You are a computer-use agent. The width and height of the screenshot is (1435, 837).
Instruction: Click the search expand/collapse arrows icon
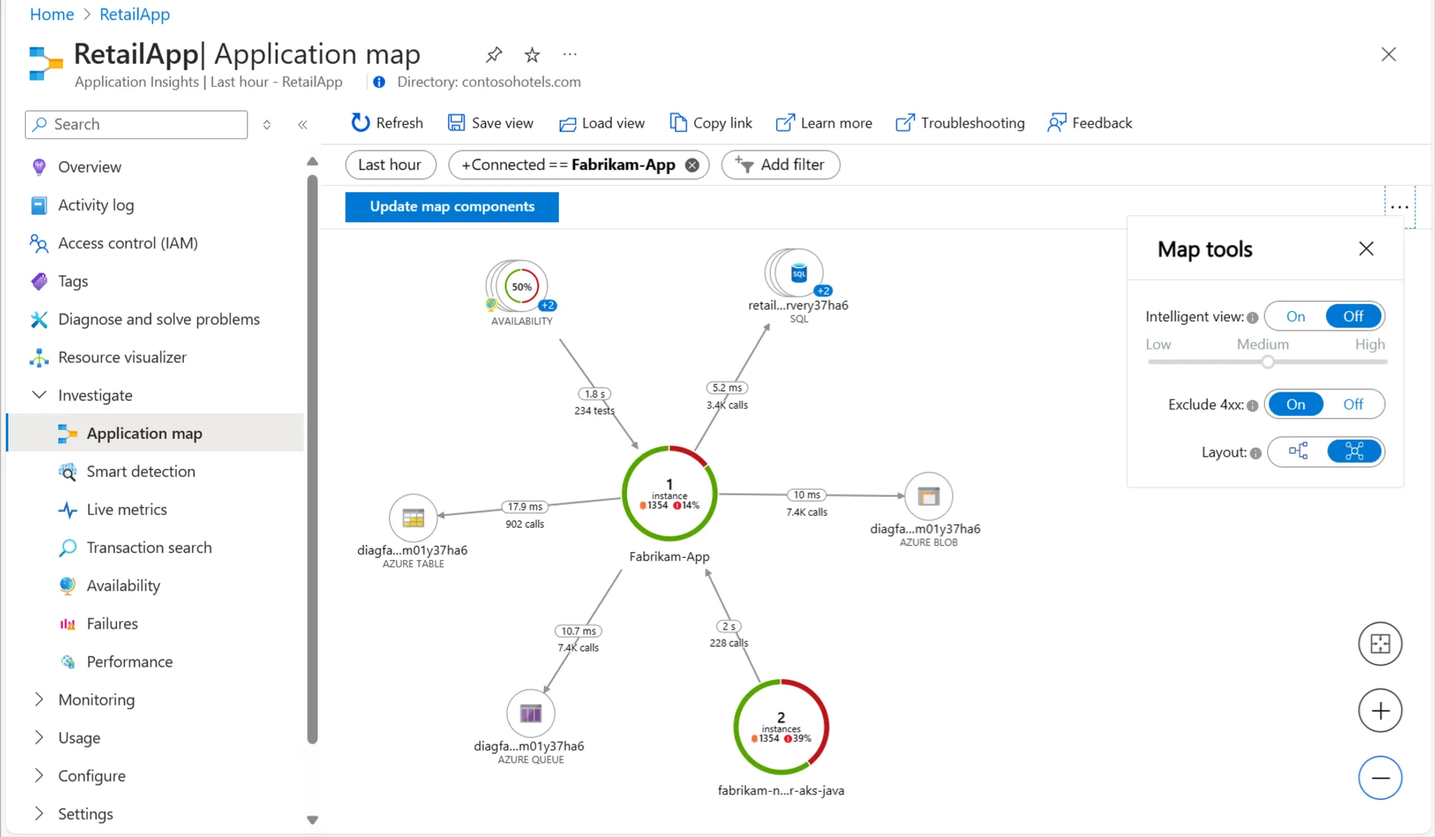point(267,124)
